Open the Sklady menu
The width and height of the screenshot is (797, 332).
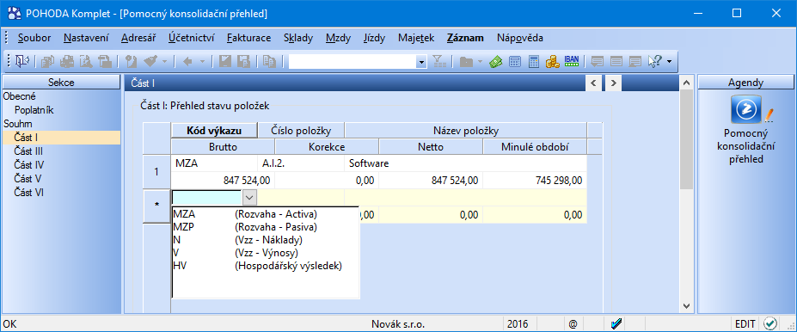click(298, 38)
